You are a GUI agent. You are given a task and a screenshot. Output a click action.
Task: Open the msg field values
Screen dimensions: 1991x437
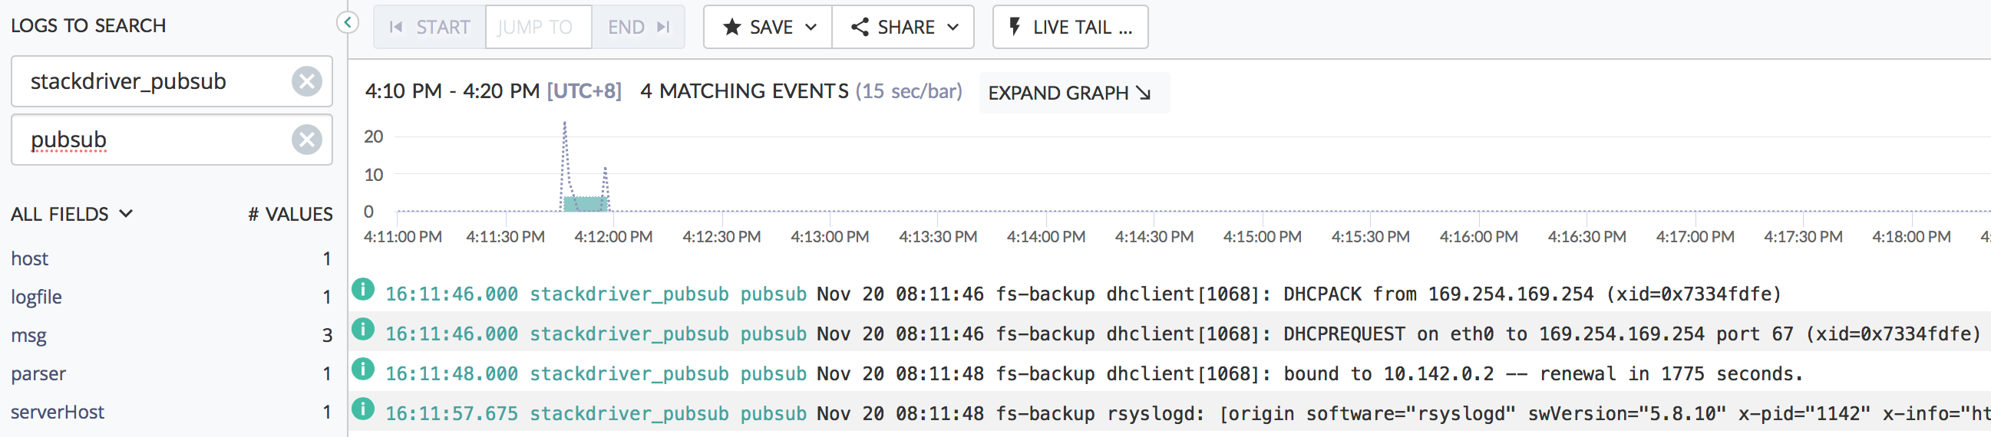(28, 336)
